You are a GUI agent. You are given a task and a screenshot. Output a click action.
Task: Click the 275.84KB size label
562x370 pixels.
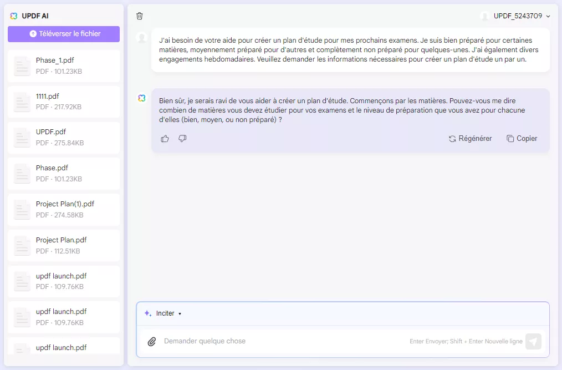(x=69, y=143)
